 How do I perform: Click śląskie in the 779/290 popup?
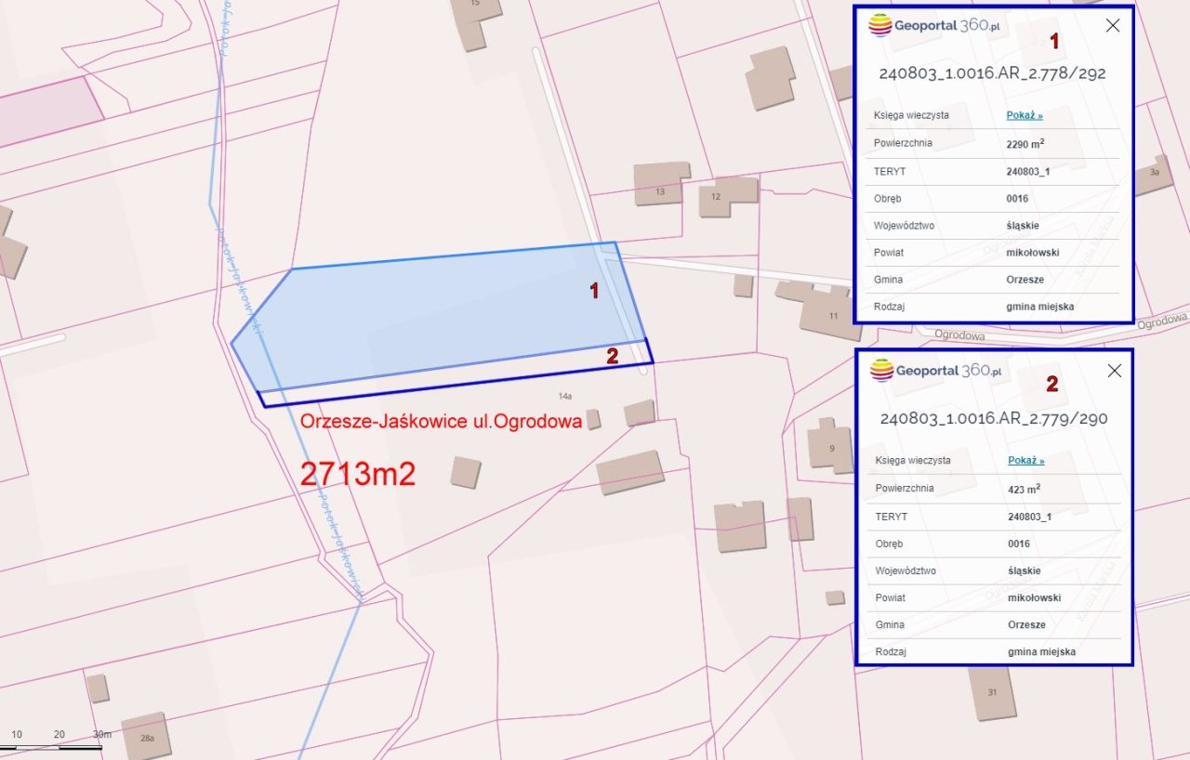tap(1025, 570)
